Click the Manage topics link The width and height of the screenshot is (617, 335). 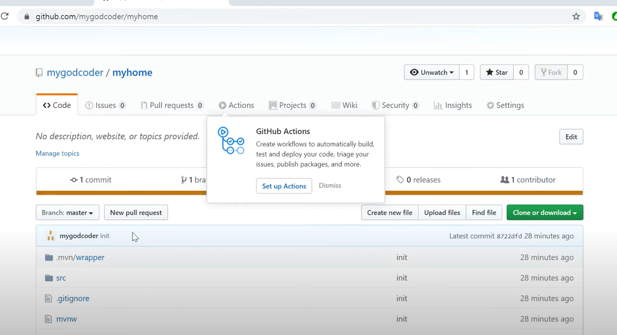tap(58, 153)
